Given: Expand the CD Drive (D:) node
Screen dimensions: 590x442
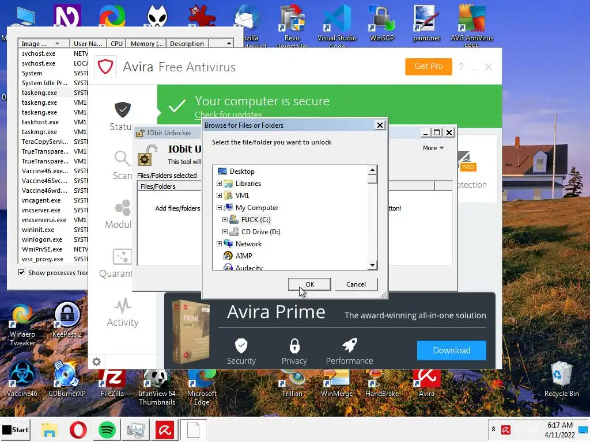Looking at the screenshot, I should 225,231.
